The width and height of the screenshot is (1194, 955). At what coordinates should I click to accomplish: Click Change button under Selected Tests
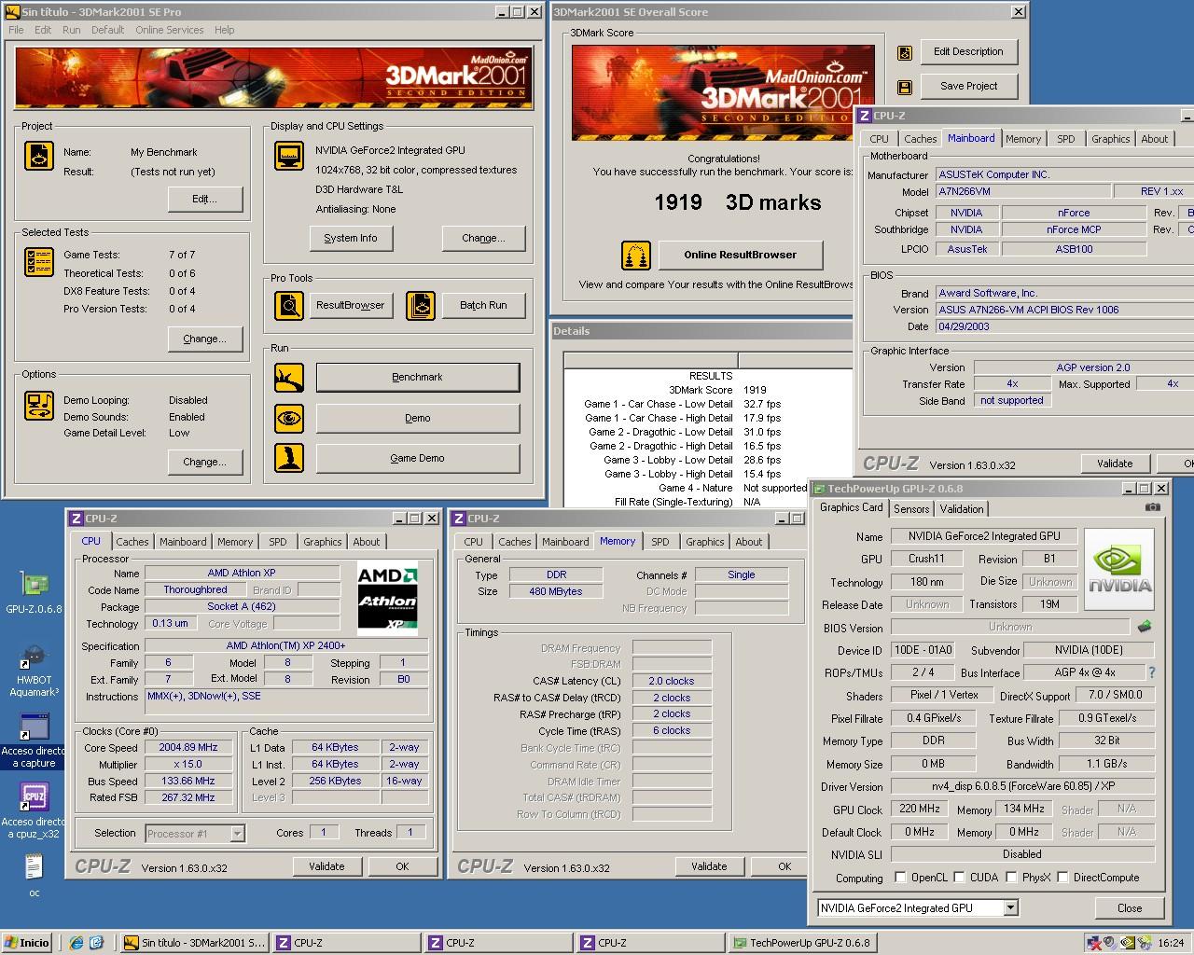point(205,339)
